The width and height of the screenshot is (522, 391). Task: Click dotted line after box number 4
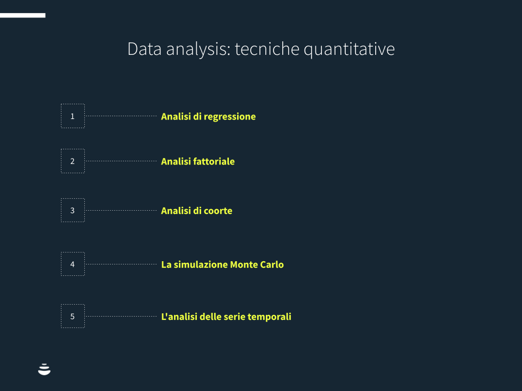point(121,264)
